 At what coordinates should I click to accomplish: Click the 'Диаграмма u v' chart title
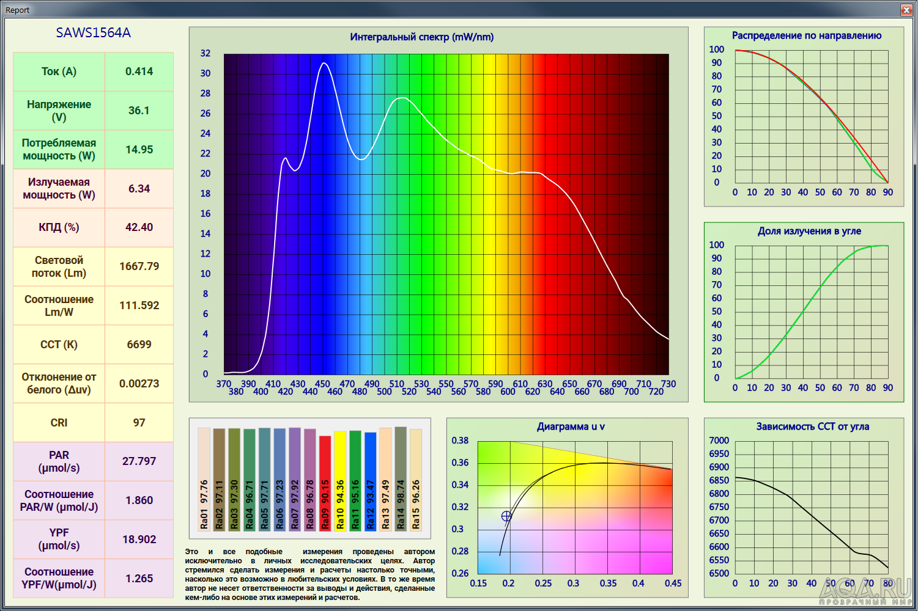pos(571,426)
